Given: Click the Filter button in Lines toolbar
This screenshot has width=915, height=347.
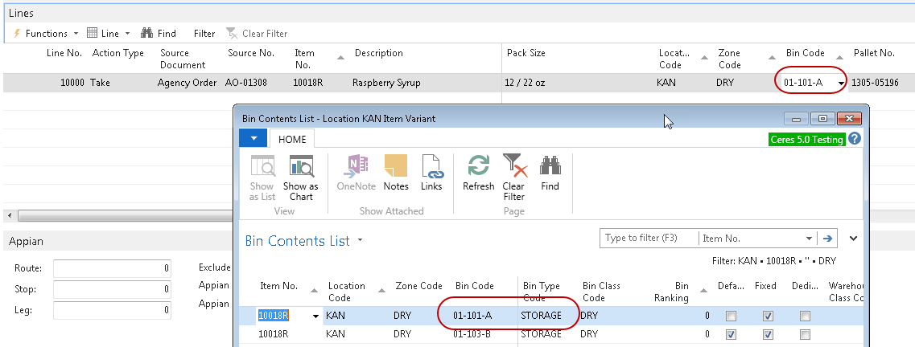Looking at the screenshot, I should (204, 34).
